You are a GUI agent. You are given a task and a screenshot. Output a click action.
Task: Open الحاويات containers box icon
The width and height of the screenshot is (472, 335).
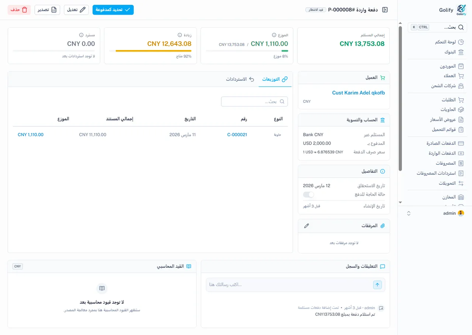461,110
